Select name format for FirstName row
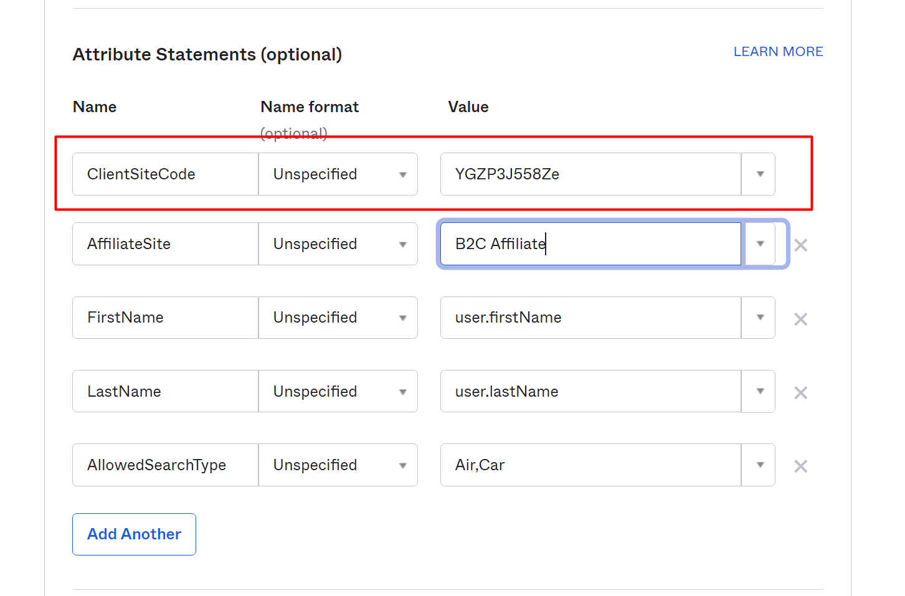The image size is (905, 596). [338, 318]
